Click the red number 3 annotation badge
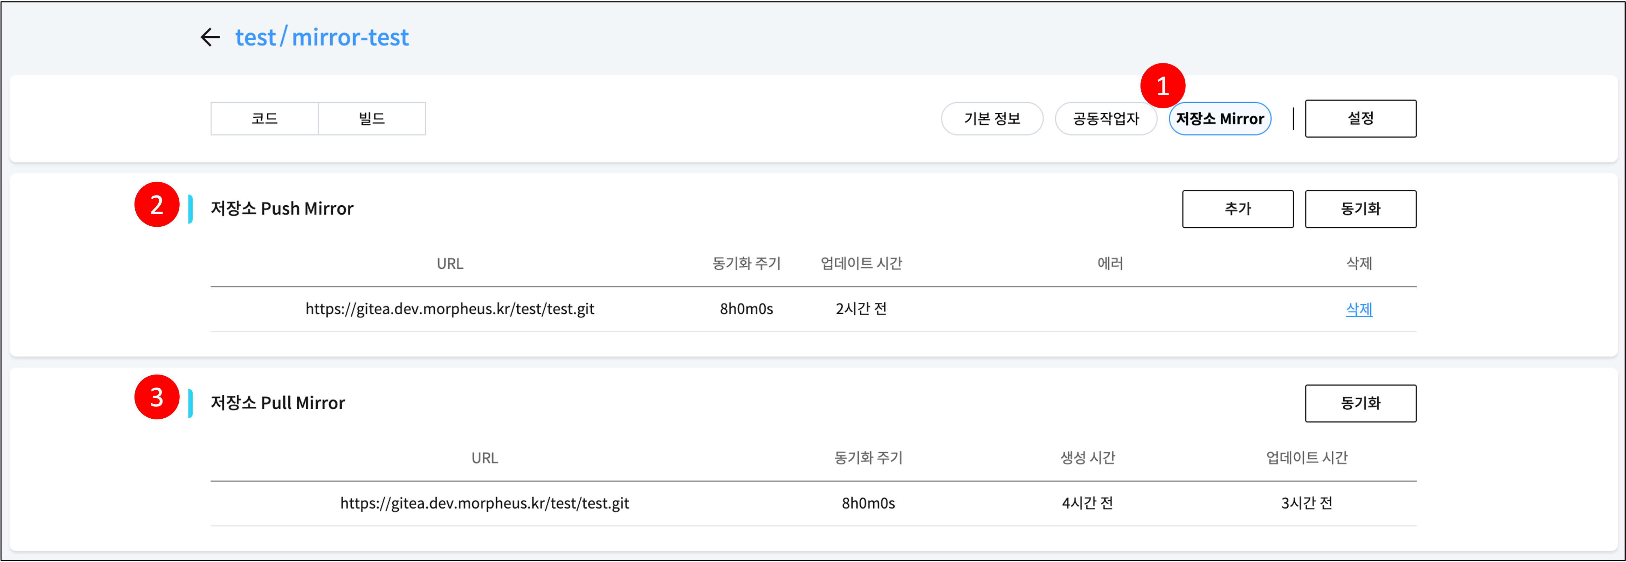The image size is (1626, 562). coord(157,397)
